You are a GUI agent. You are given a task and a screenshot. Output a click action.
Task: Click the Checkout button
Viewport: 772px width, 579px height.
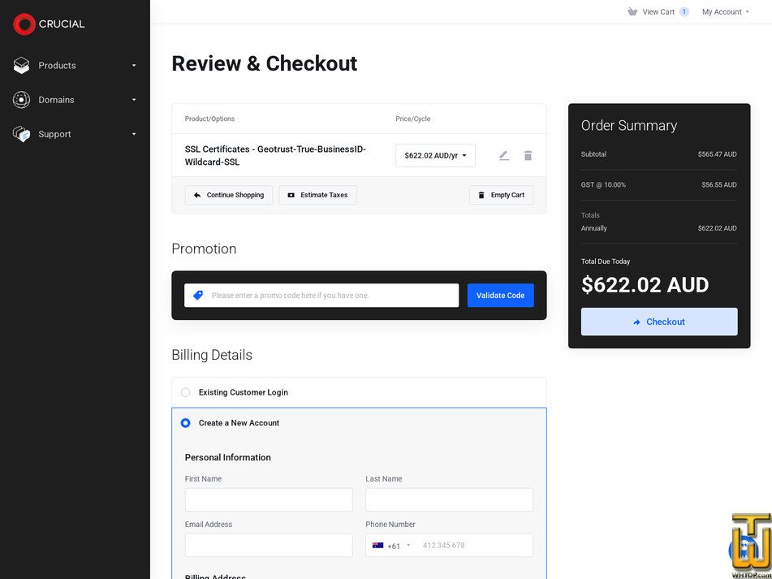659,322
